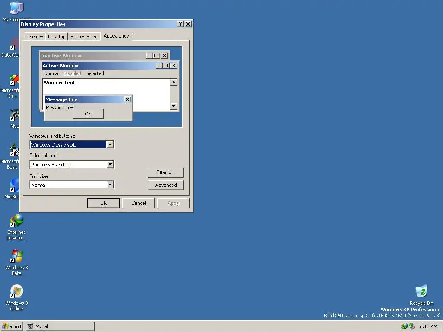Click the Apply button
Viewport: 443px width, 332px height.
pyautogui.click(x=173, y=203)
